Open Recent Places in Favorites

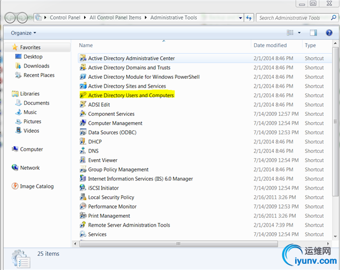click(x=39, y=75)
